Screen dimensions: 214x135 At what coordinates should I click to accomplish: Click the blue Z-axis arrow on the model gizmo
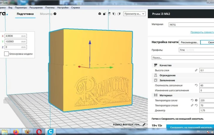tap(90, 42)
